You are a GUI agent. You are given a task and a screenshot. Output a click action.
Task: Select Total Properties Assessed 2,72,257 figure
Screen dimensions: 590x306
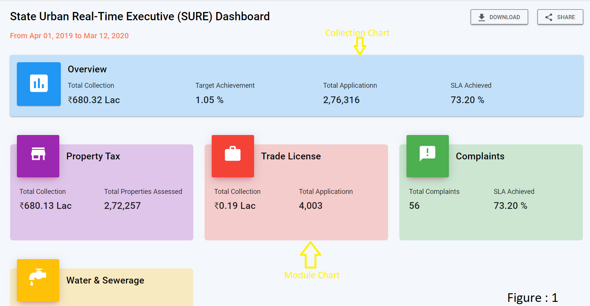point(122,206)
